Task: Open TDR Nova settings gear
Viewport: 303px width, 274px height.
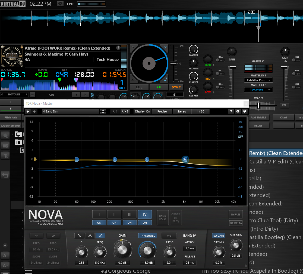Action: pyautogui.click(x=238, y=111)
